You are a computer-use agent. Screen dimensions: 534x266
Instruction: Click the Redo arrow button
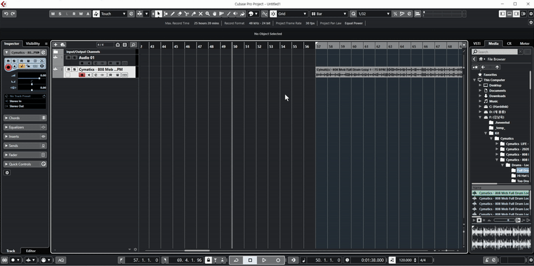(x=13, y=14)
